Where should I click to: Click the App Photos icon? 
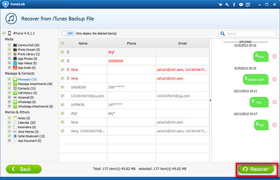(15, 59)
